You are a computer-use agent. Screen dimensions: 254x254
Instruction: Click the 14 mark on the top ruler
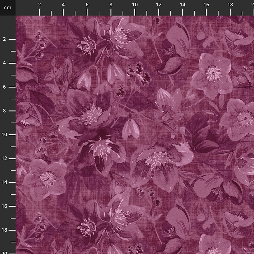tap(182, 5)
